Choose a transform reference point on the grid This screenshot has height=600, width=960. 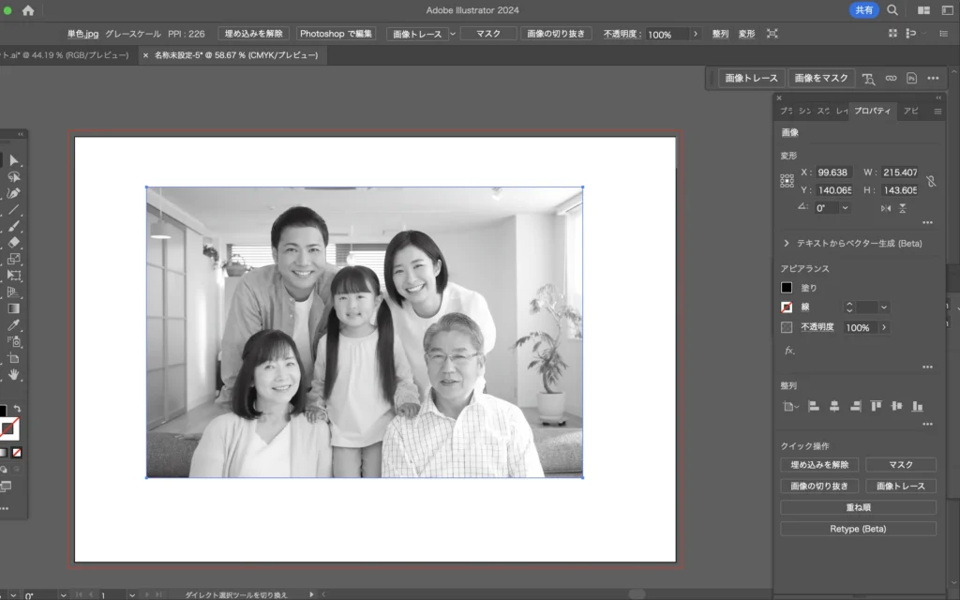(x=787, y=181)
